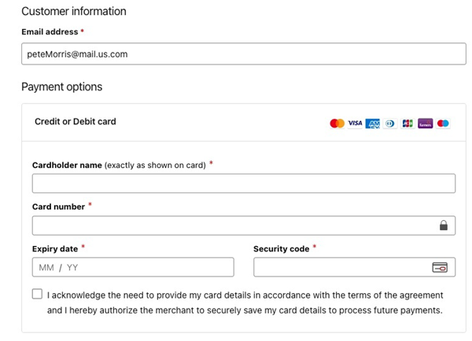This screenshot has width=472, height=341.
Task: Click the purple card brand logo
Action: (x=426, y=123)
